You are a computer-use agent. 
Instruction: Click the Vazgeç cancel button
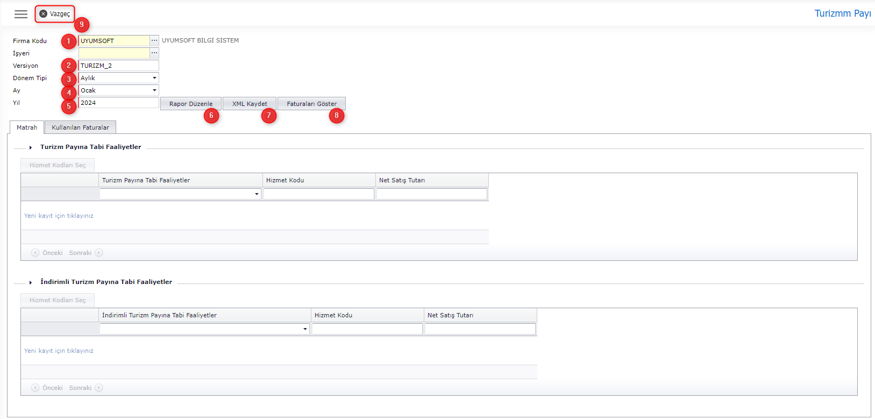pos(55,14)
